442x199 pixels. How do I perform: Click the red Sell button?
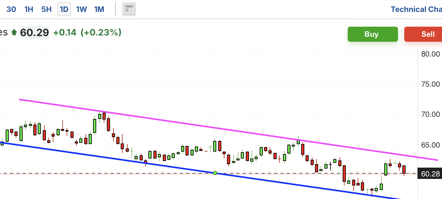423,34
